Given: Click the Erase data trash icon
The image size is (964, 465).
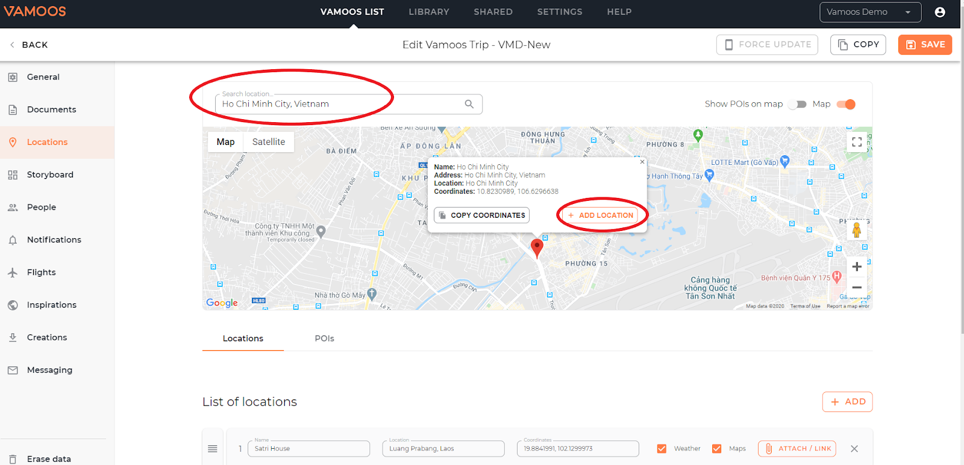Looking at the screenshot, I should pyautogui.click(x=13, y=459).
